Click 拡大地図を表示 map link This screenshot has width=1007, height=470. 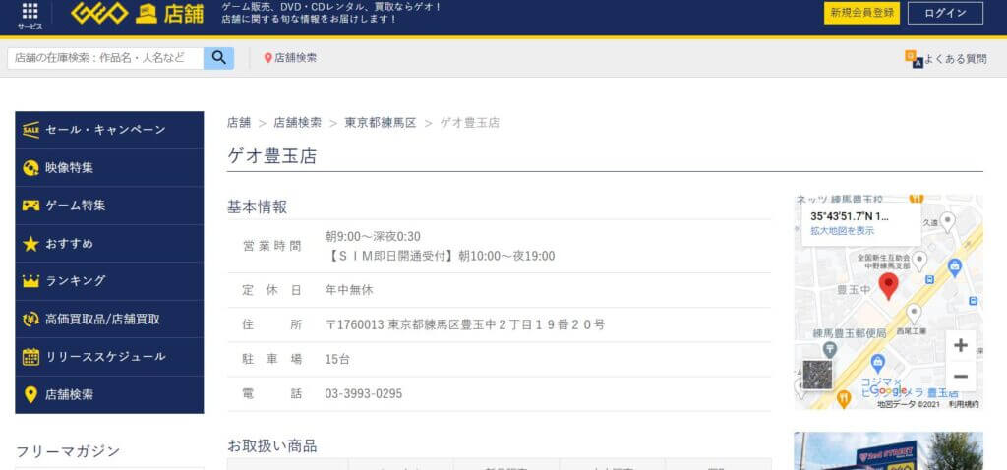(x=842, y=230)
